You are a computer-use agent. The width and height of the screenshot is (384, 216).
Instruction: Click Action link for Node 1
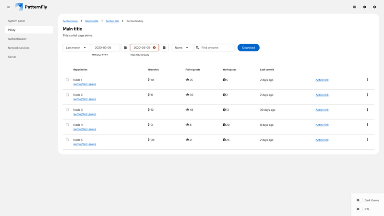coord(322,80)
